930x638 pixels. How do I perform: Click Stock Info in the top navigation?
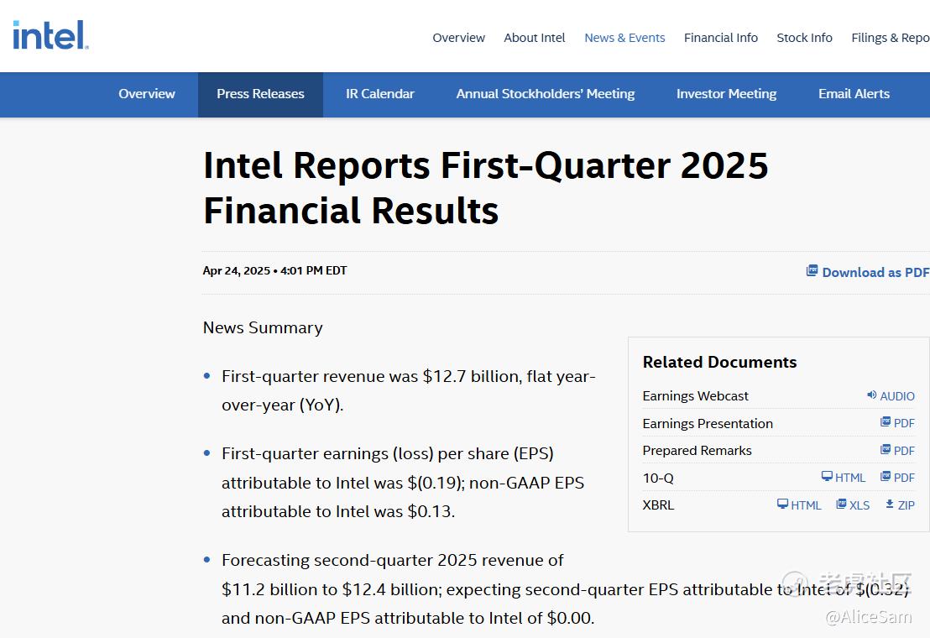pyautogui.click(x=804, y=38)
